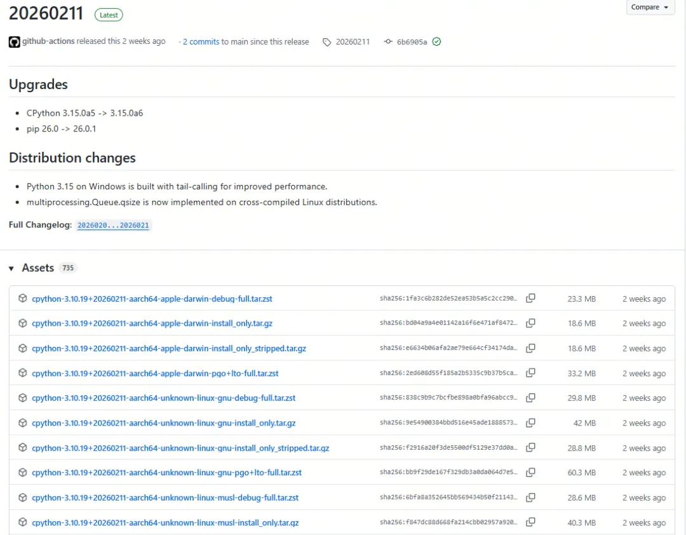Click the 33.2 MB file size
The height and width of the screenshot is (535, 686).
pyautogui.click(x=581, y=374)
